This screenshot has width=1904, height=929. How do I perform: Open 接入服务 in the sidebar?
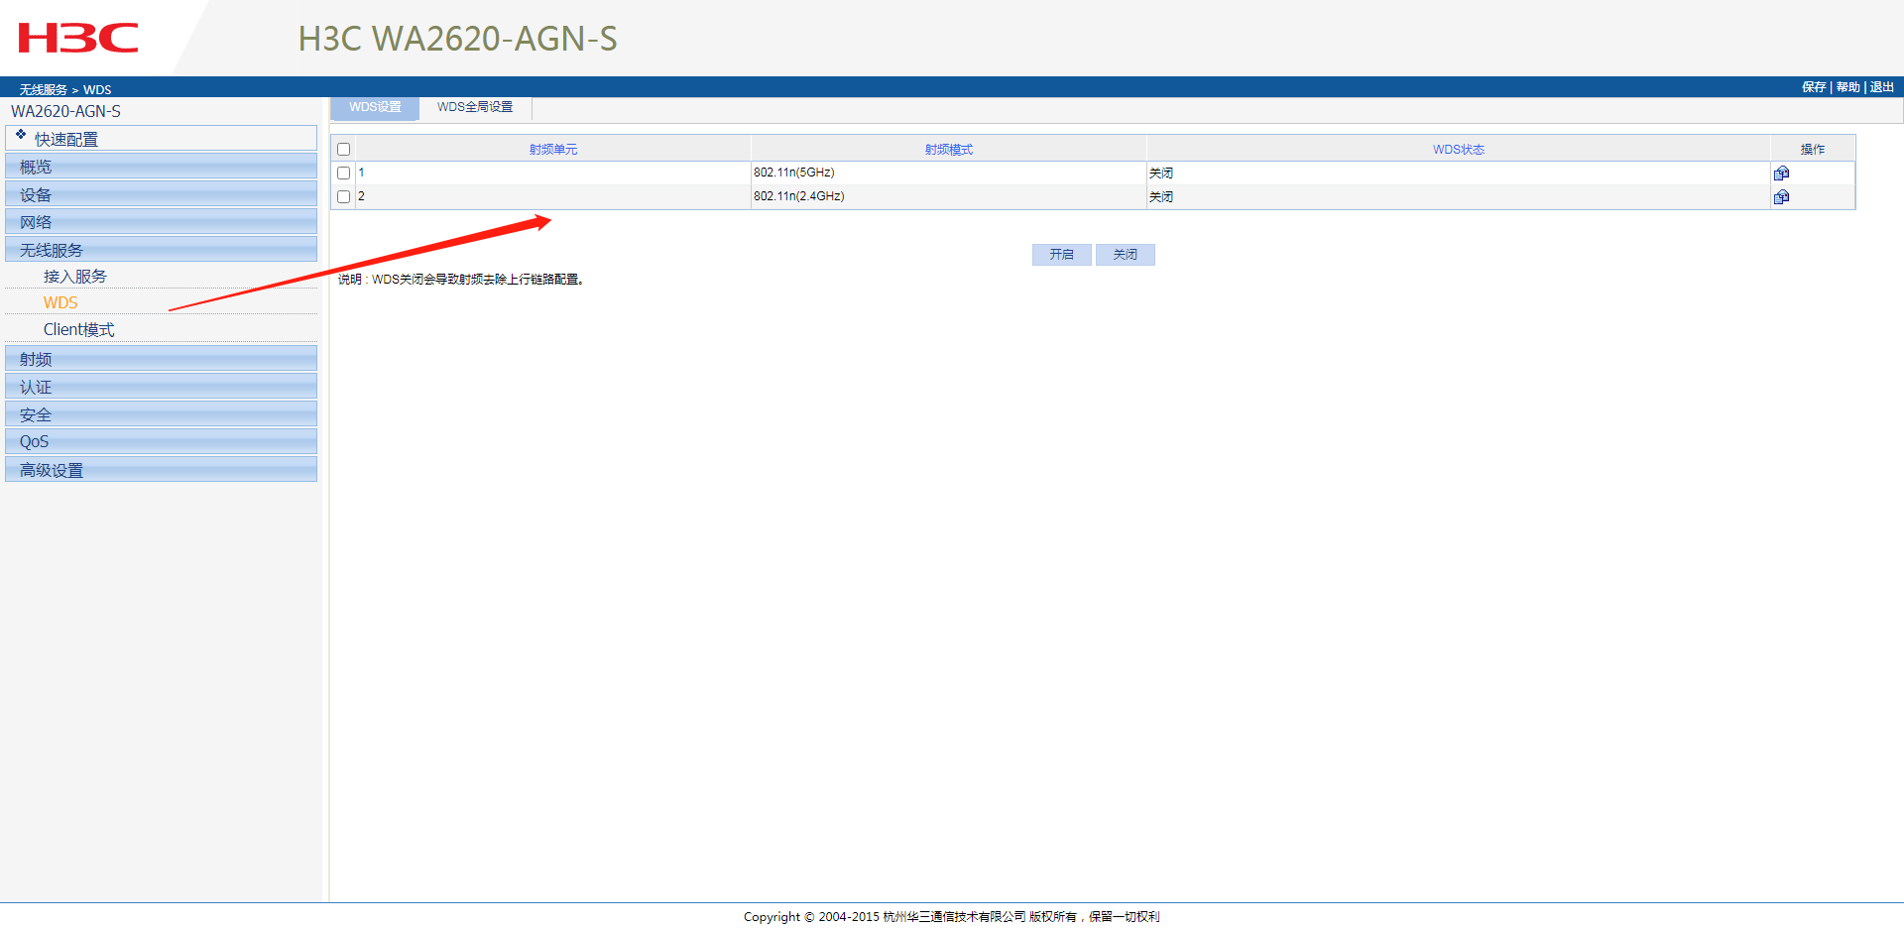coord(74,277)
